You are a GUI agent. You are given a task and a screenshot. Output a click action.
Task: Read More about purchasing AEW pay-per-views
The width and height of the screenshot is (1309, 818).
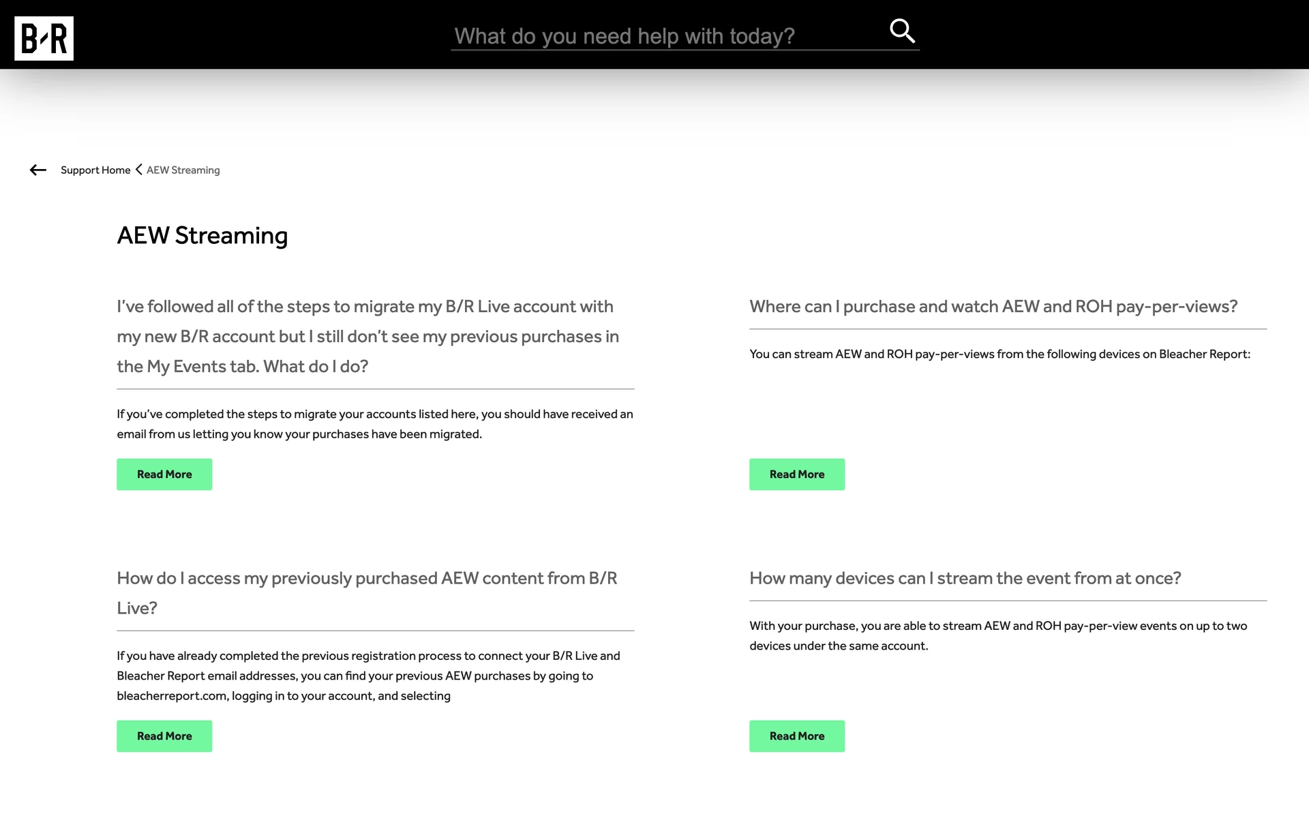tap(796, 474)
